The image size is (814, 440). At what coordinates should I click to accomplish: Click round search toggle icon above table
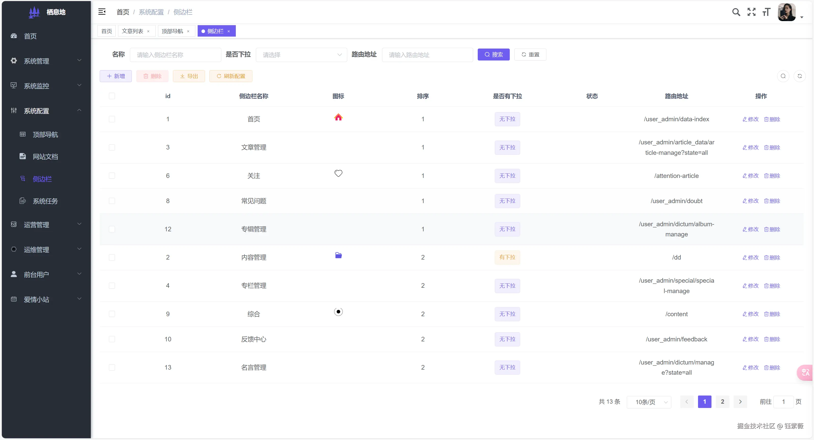coord(783,76)
